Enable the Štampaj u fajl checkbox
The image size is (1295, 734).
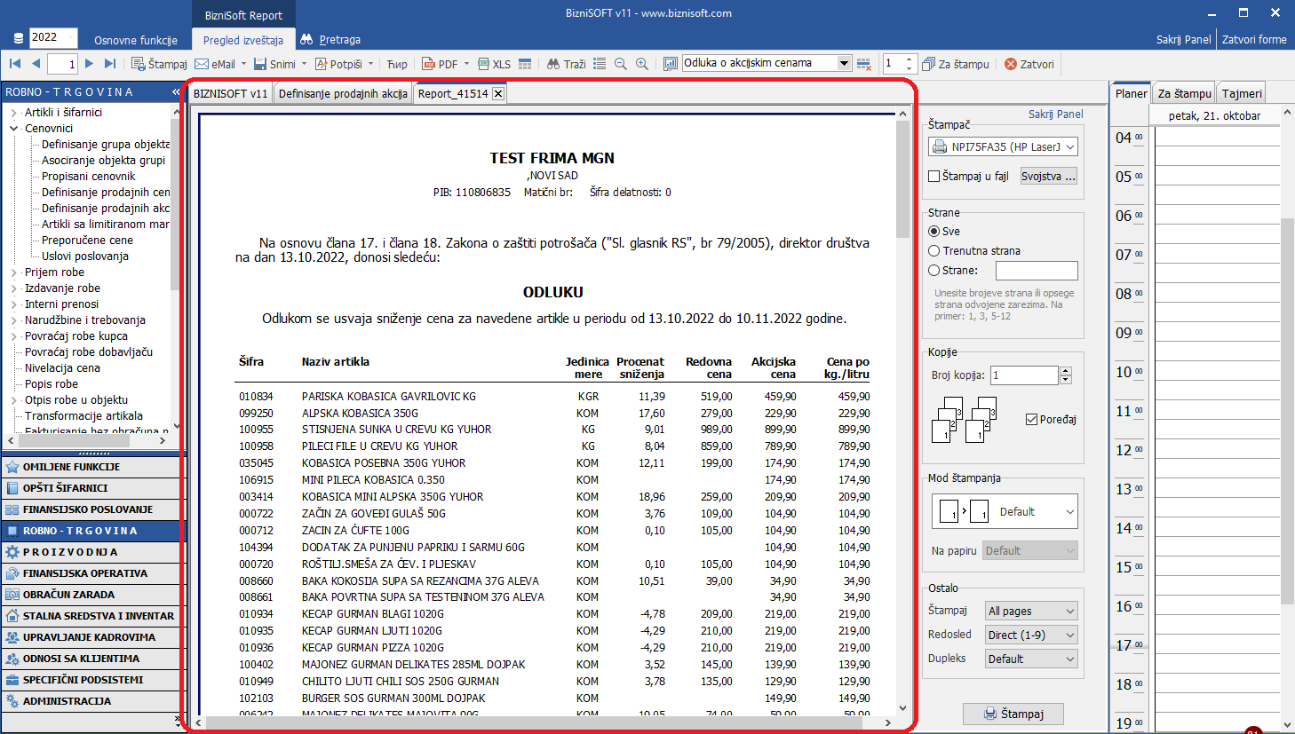(x=934, y=177)
